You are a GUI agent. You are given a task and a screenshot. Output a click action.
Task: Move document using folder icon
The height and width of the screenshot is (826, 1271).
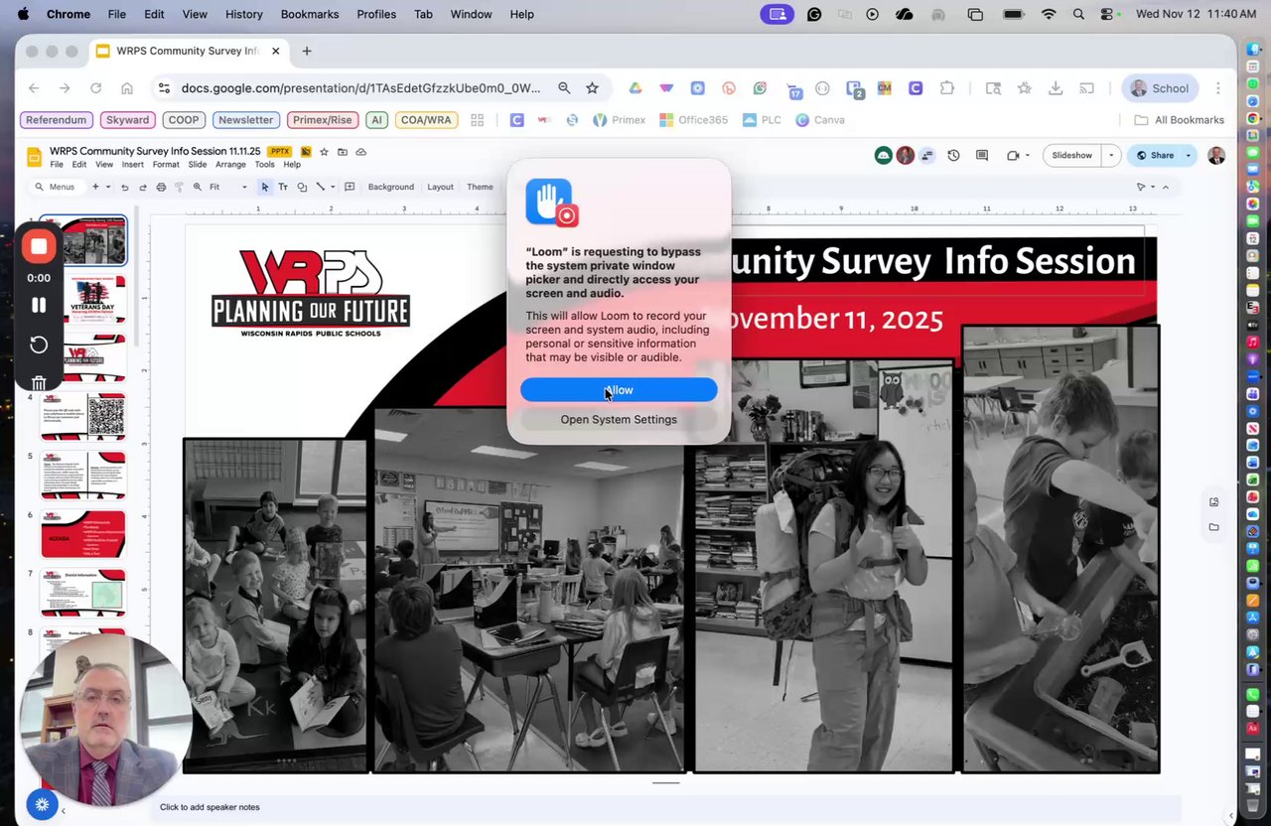coord(343,152)
